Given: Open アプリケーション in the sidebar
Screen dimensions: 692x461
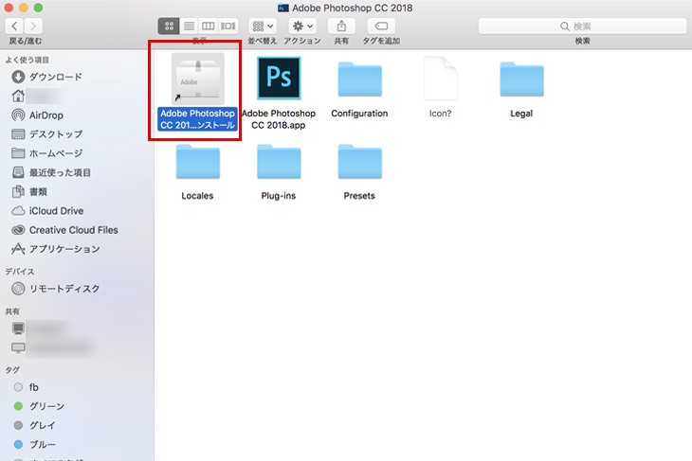Looking at the screenshot, I should tap(56, 249).
